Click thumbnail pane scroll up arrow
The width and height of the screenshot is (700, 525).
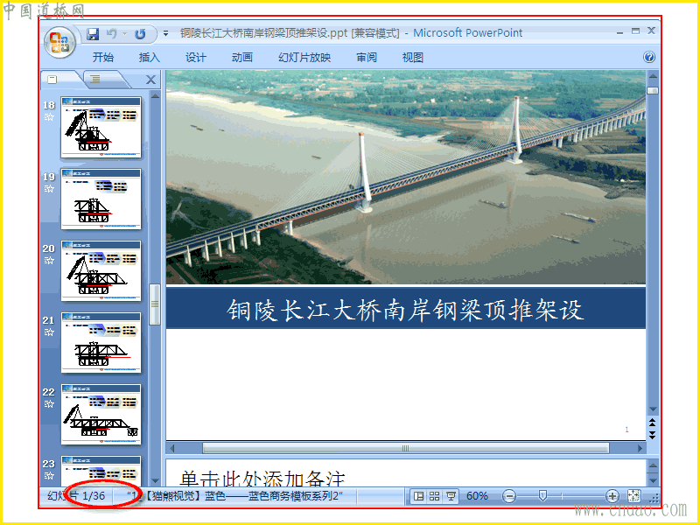155,96
